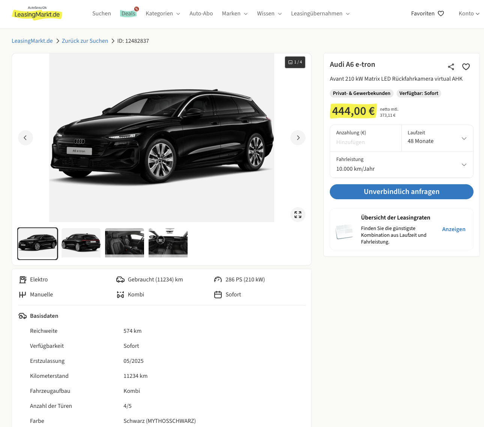
Task: Select the dashboard interior thumbnail
Action: [168, 243]
